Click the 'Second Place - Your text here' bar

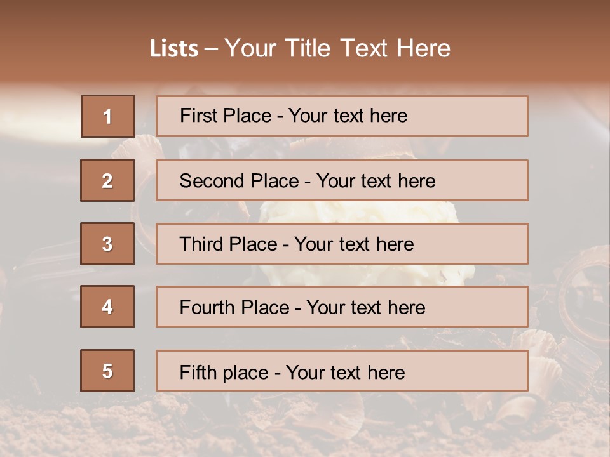(x=342, y=180)
